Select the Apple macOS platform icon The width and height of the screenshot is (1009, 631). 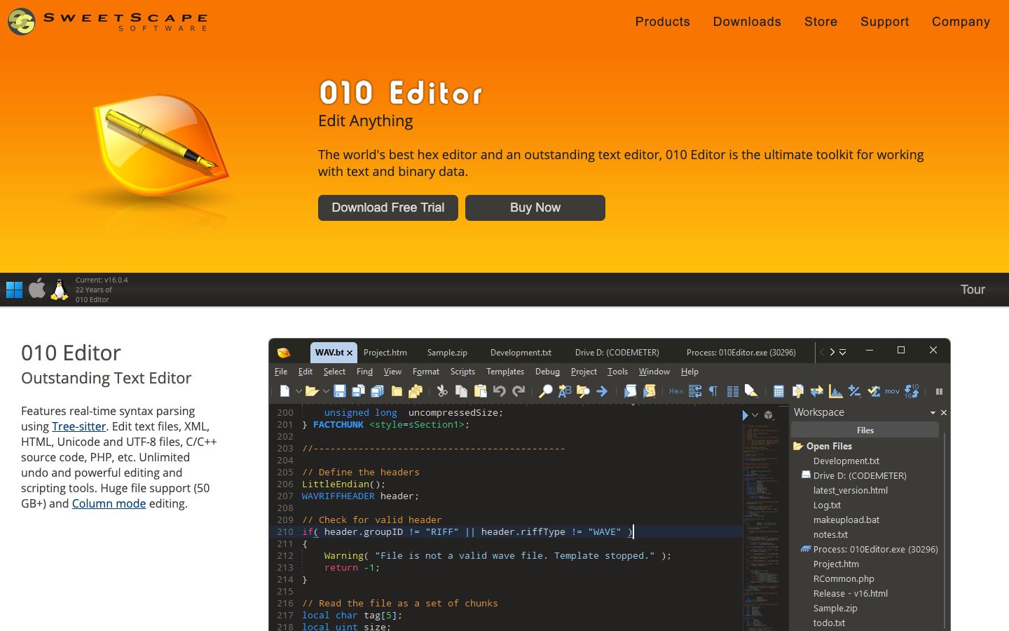pos(37,289)
